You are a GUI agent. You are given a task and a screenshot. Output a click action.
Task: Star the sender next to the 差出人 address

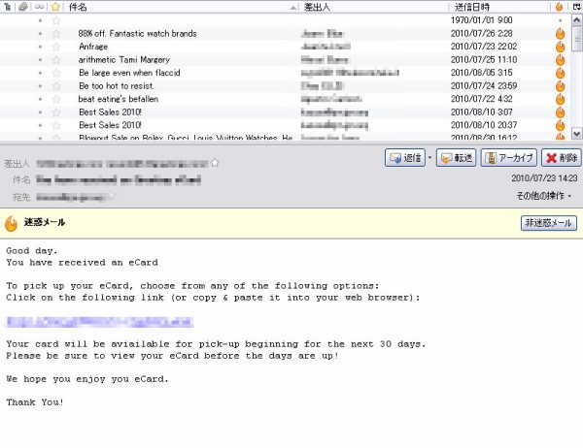pyautogui.click(x=215, y=163)
